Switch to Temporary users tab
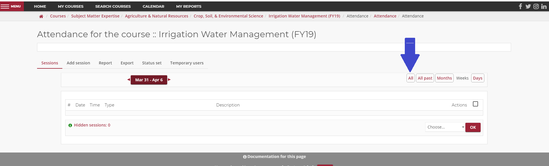The width and height of the screenshot is (549, 166). [187, 63]
